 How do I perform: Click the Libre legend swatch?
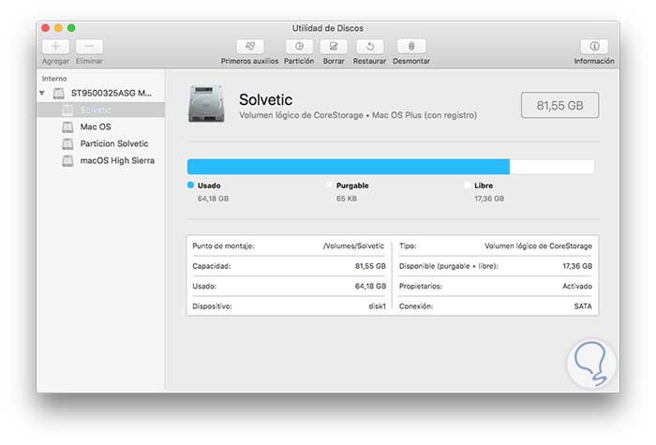point(468,185)
